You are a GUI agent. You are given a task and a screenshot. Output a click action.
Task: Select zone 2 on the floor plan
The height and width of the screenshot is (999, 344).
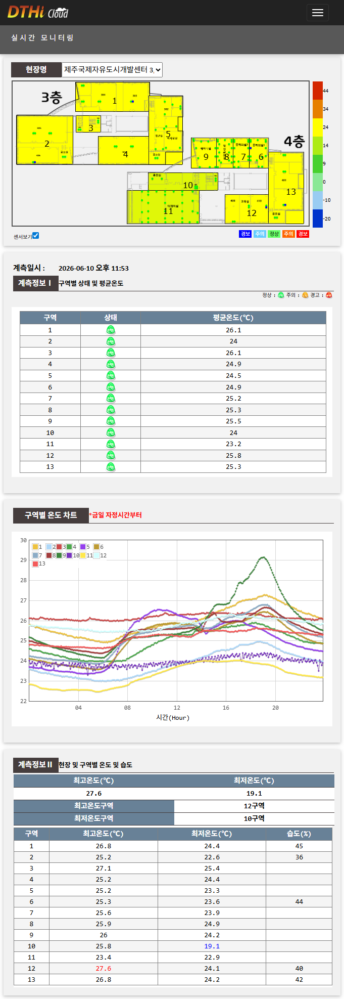point(44,140)
